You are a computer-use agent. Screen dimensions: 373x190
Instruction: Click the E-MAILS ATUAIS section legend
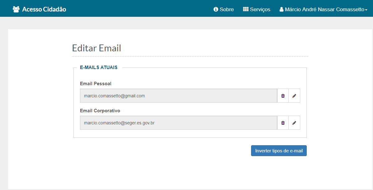tap(99, 67)
